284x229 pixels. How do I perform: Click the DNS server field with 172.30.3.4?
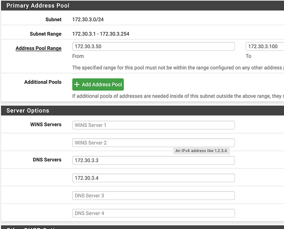(x=153, y=178)
